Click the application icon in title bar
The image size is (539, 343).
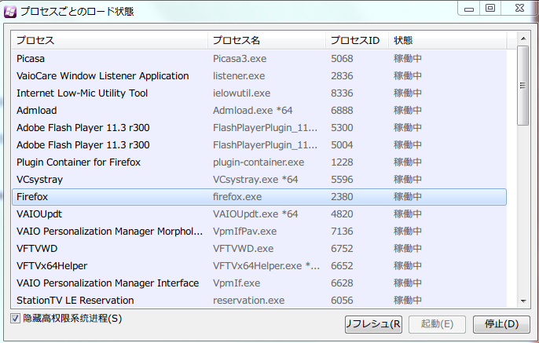click(10, 12)
